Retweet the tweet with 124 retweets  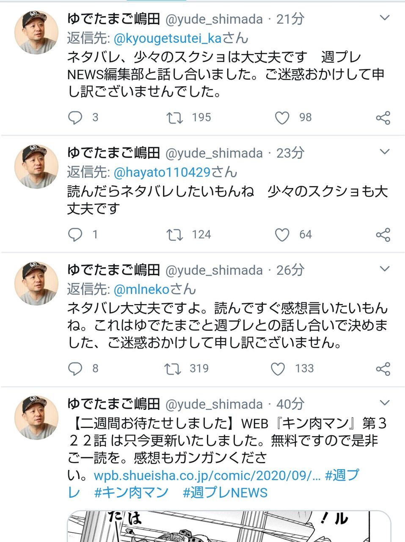[174, 234]
